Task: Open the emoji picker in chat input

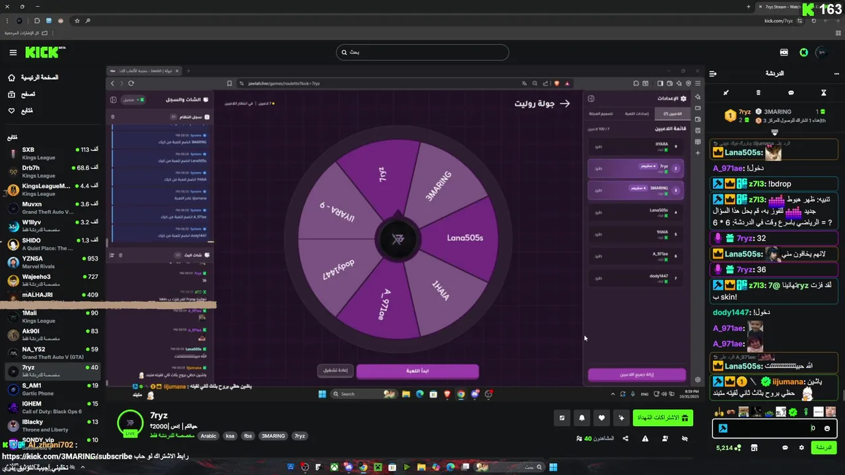Action: click(x=827, y=428)
